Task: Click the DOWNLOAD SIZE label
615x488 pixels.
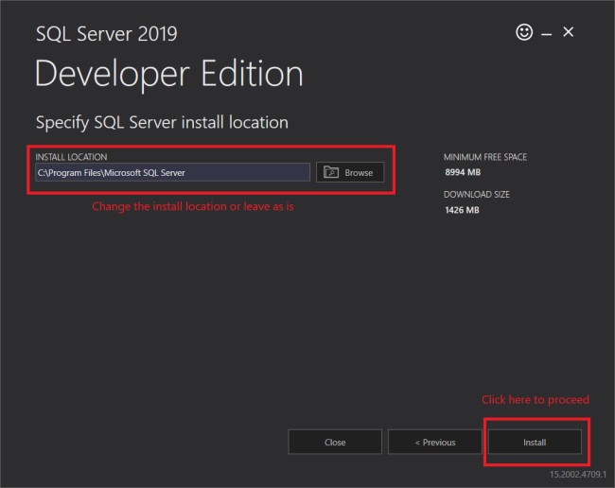Action: click(x=477, y=195)
